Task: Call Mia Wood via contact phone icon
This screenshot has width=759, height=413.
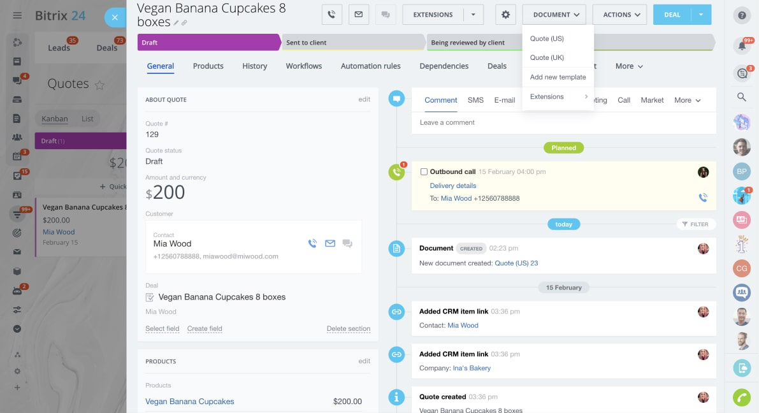Action: coord(312,243)
